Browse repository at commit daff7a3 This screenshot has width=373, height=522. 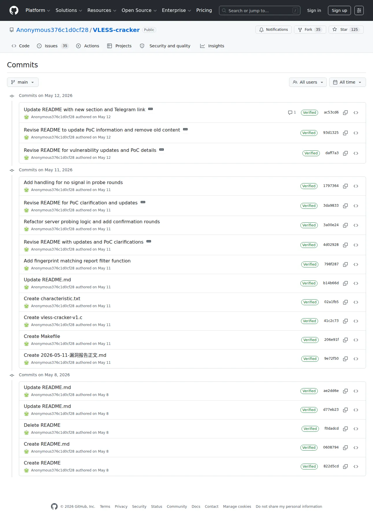pos(356,153)
